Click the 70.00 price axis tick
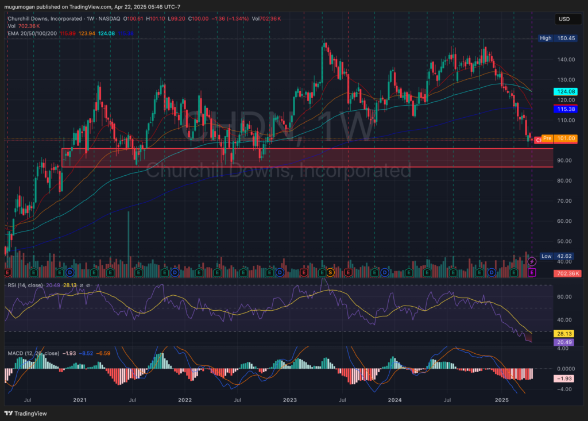Screen dimensions: 588x421 (x=564, y=201)
